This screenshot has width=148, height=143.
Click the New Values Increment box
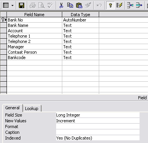(98, 121)
